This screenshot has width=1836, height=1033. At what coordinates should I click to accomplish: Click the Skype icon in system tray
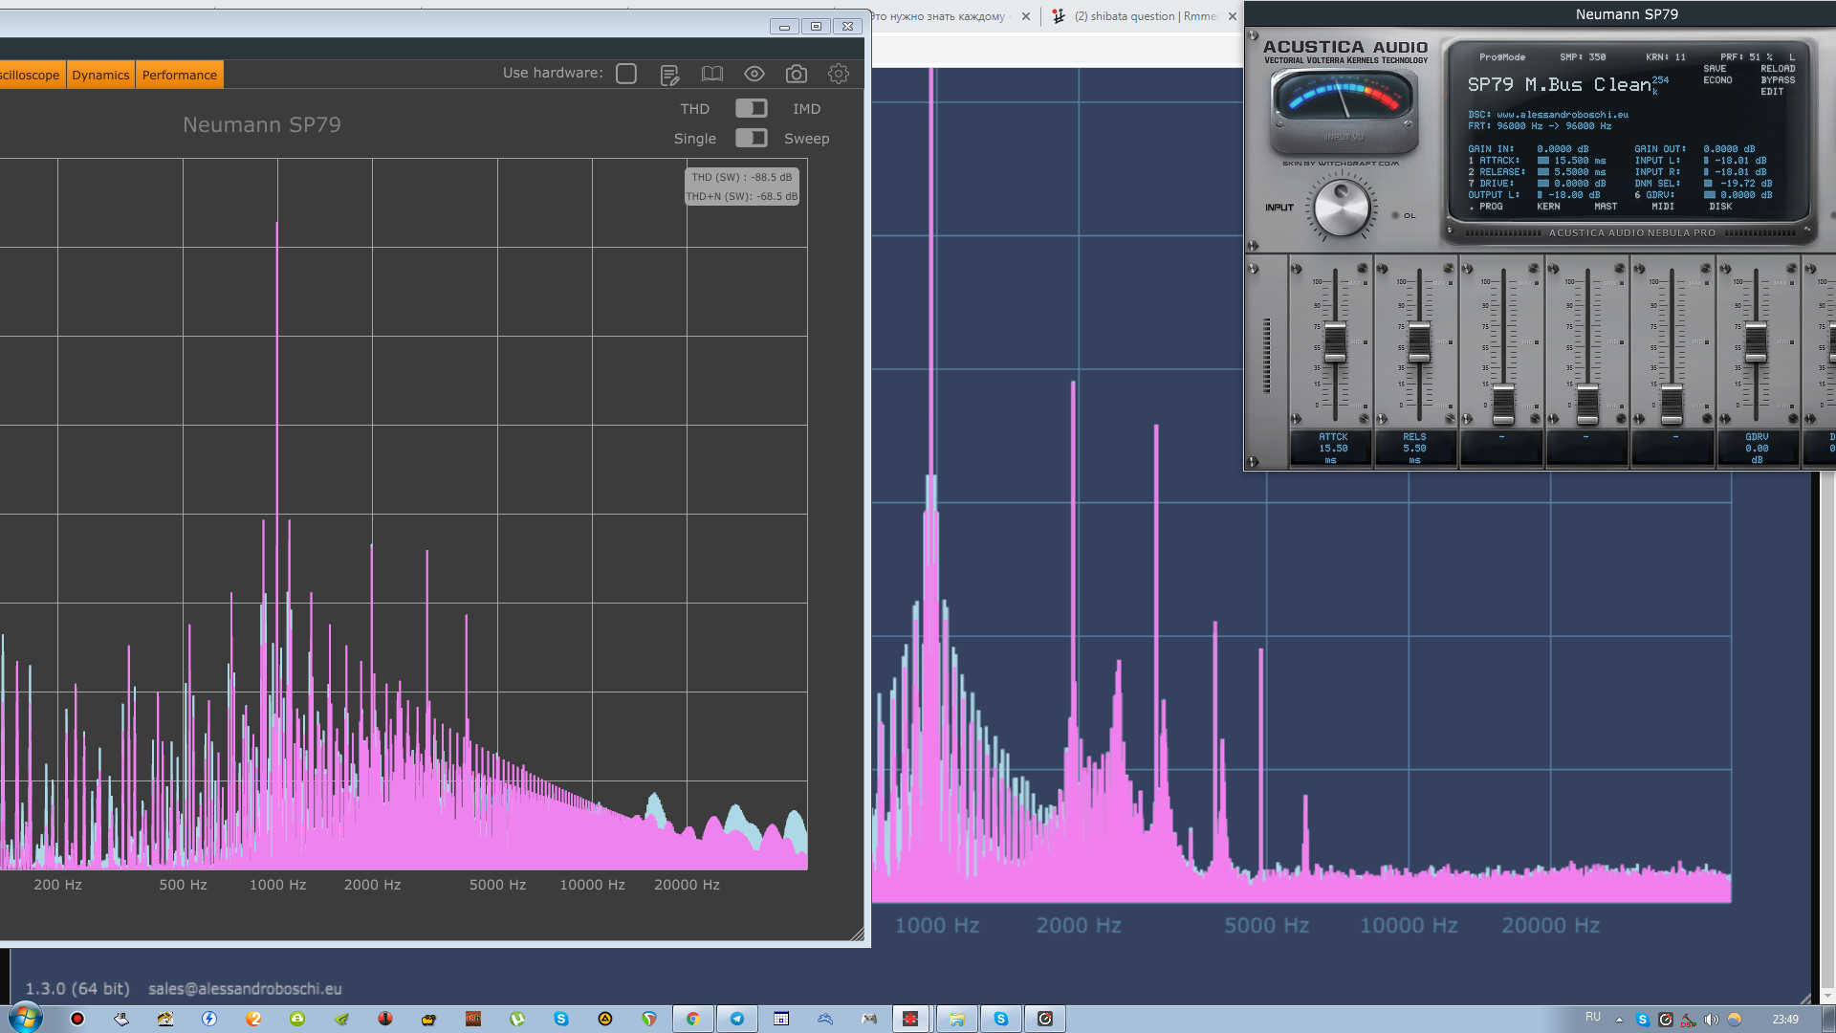[x=1642, y=1020]
